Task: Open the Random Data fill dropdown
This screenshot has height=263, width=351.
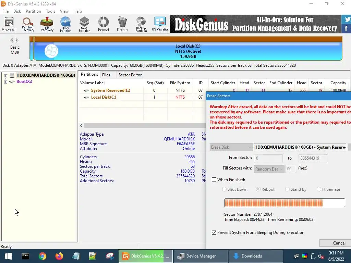Action: click(x=269, y=169)
